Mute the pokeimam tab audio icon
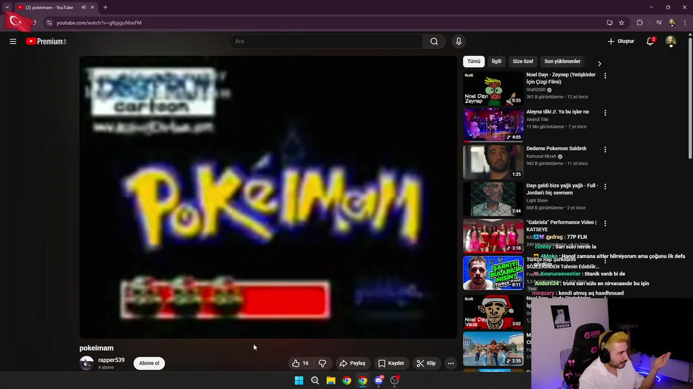 coord(83,8)
